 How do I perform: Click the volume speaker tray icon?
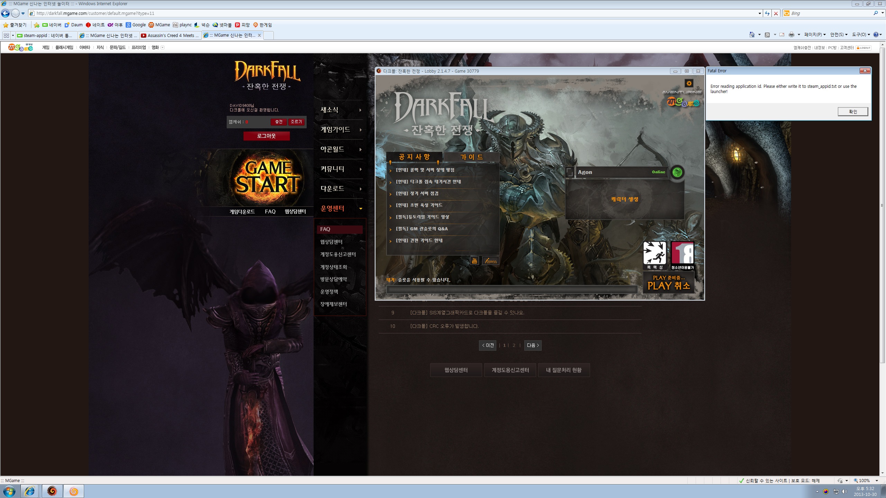[844, 491]
